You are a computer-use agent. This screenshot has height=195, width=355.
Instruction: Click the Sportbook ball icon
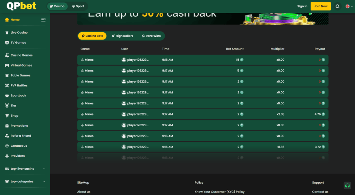tap(7, 95)
